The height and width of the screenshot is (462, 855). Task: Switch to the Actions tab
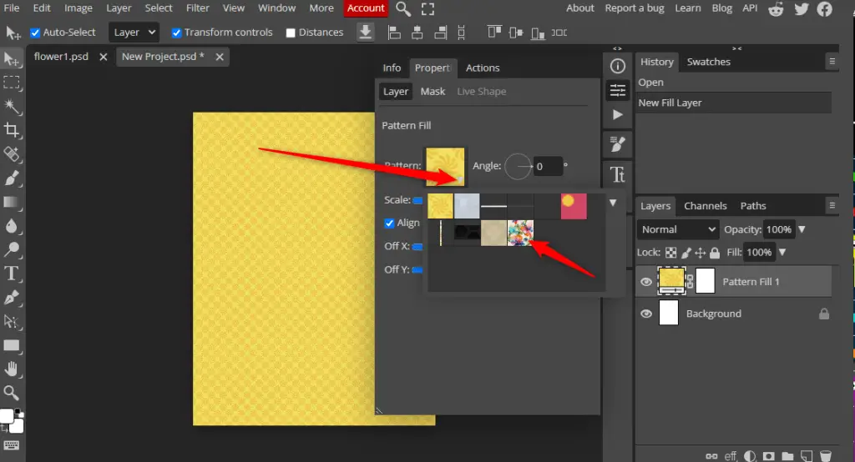click(x=482, y=68)
